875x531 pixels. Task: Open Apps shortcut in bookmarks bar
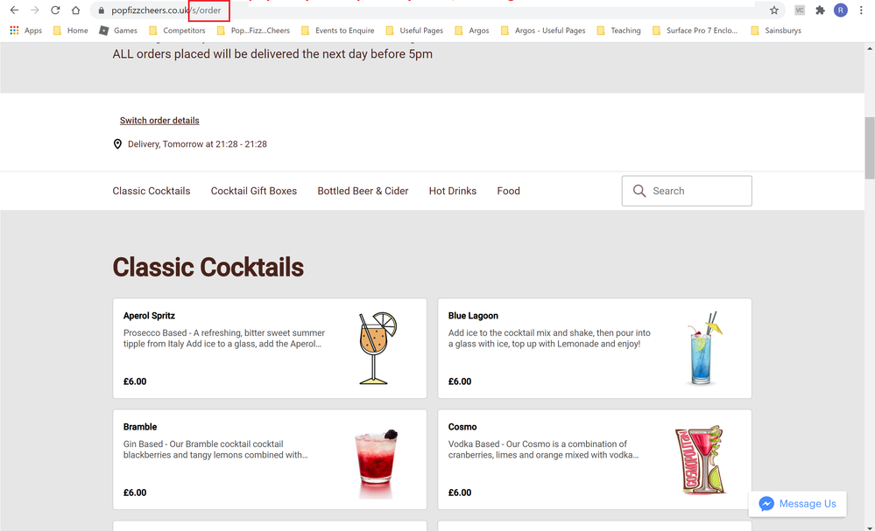(26, 31)
